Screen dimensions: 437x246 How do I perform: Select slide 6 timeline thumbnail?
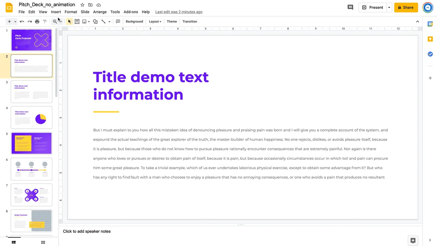tap(31, 169)
